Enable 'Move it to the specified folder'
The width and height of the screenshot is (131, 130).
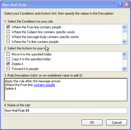tap(8, 54)
